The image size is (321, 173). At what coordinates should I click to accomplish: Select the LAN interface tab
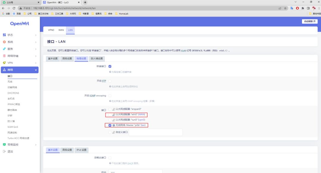[70, 30]
